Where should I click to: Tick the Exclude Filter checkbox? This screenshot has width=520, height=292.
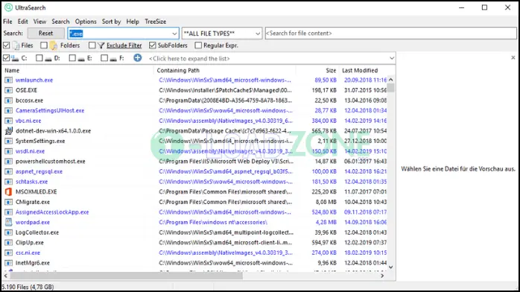click(92, 45)
